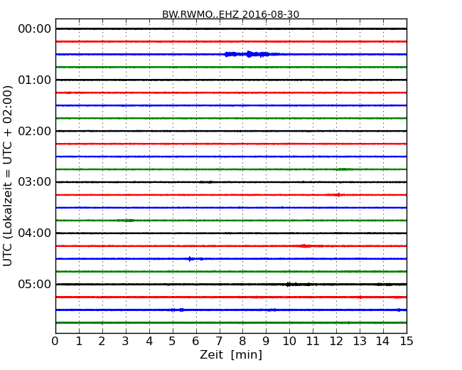The width and height of the screenshot is (462, 370).
Task: Select the red burst near minute 10.5 below 04:00
Action: pyautogui.click(x=306, y=245)
